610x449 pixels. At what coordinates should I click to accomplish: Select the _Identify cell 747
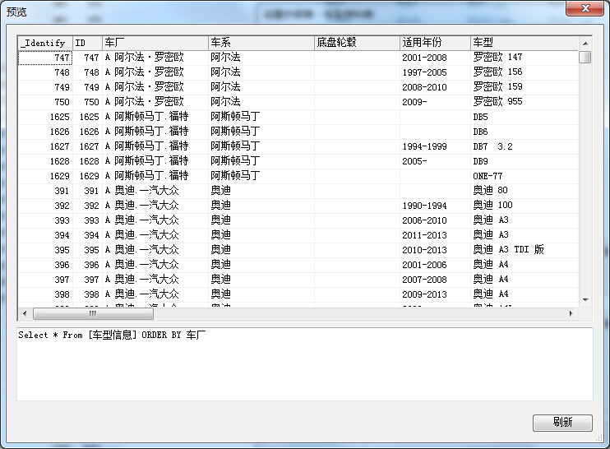point(45,58)
